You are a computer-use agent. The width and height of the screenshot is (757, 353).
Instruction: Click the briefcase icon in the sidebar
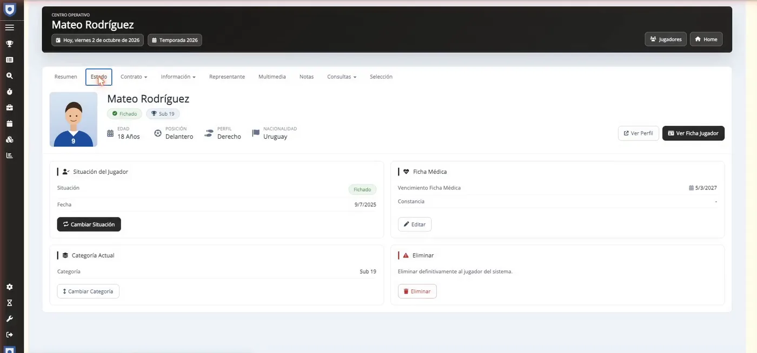pos(9,107)
